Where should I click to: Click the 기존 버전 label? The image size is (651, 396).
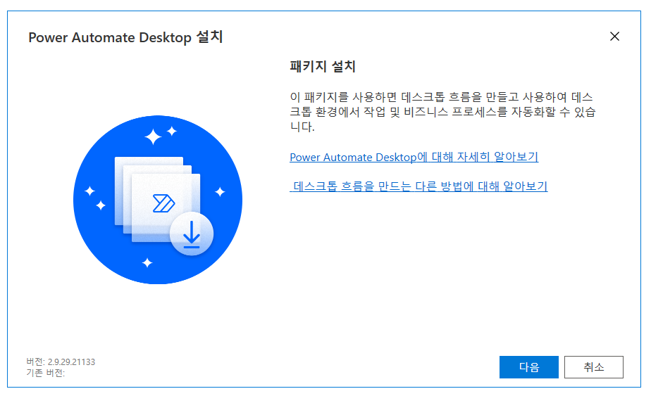click(46, 373)
